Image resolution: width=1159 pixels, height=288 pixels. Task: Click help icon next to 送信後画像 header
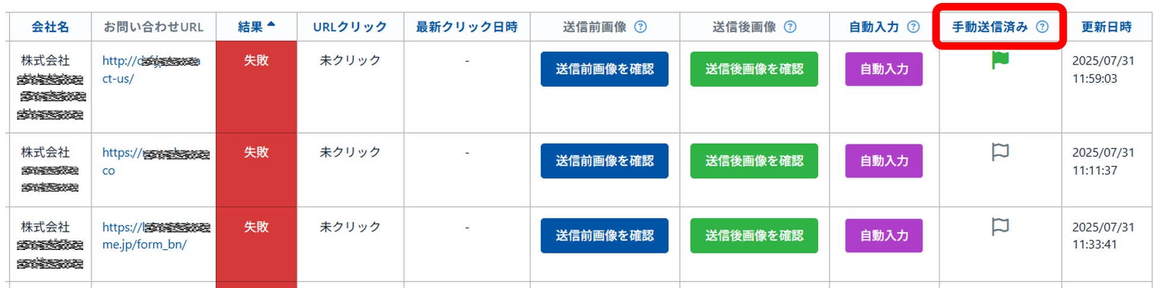[790, 27]
